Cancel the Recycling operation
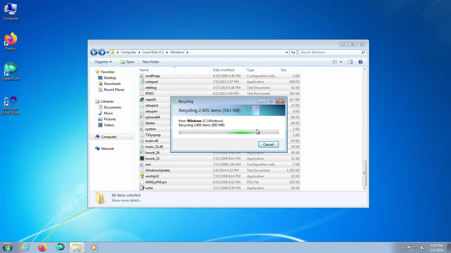The width and height of the screenshot is (451, 253). click(268, 144)
